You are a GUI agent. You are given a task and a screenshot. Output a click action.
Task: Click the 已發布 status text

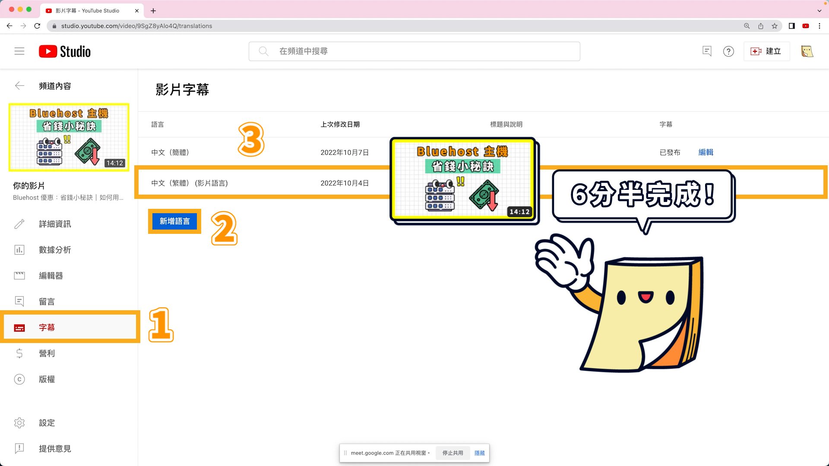pyautogui.click(x=670, y=152)
